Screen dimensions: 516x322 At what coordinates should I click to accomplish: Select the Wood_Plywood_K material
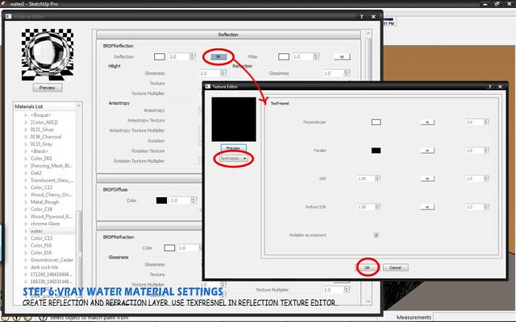52,217
